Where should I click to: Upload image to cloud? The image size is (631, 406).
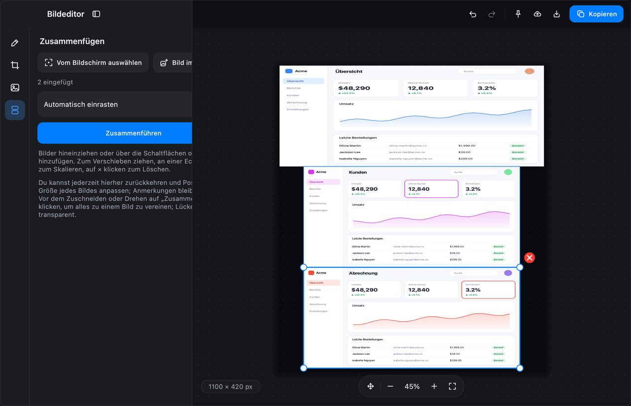click(x=537, y=14)
